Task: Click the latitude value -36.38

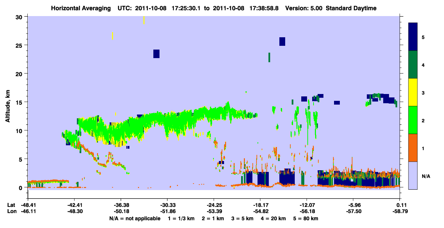Action: 121,205
